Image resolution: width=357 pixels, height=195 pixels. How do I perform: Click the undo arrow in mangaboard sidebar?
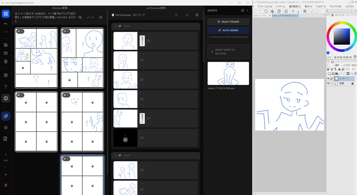6,24
